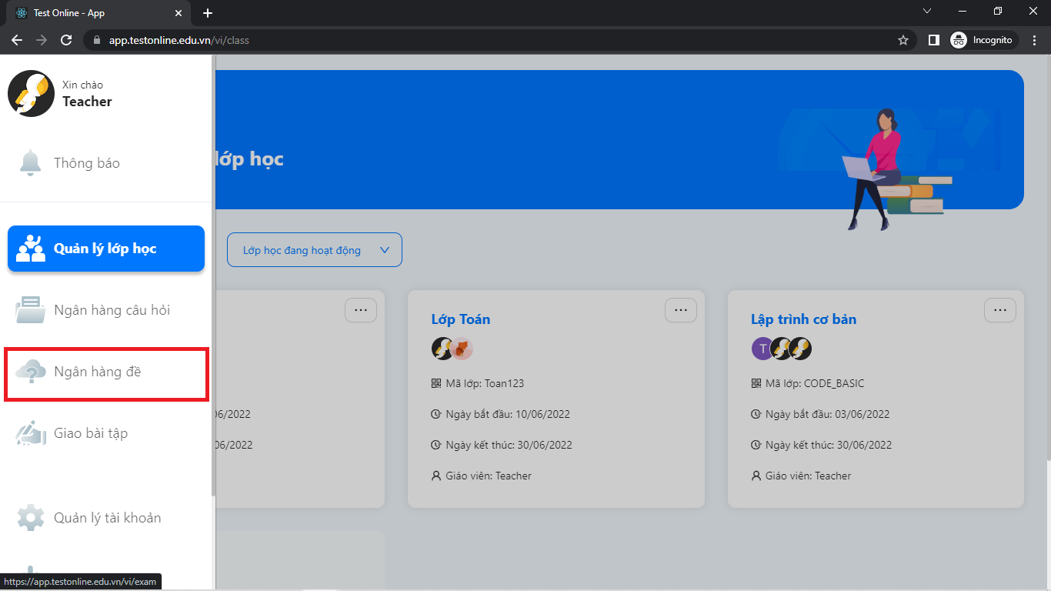Click the purple T member avatar

pos(762,349)
